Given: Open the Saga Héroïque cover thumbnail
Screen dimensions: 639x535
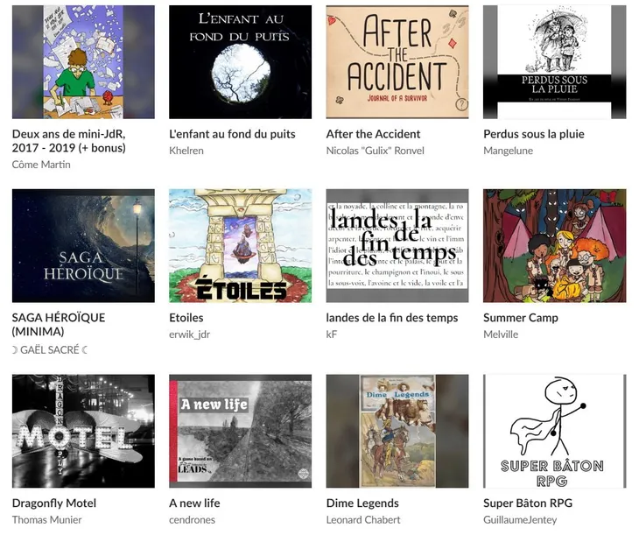Looking at the screenshot, I should 83,245.
